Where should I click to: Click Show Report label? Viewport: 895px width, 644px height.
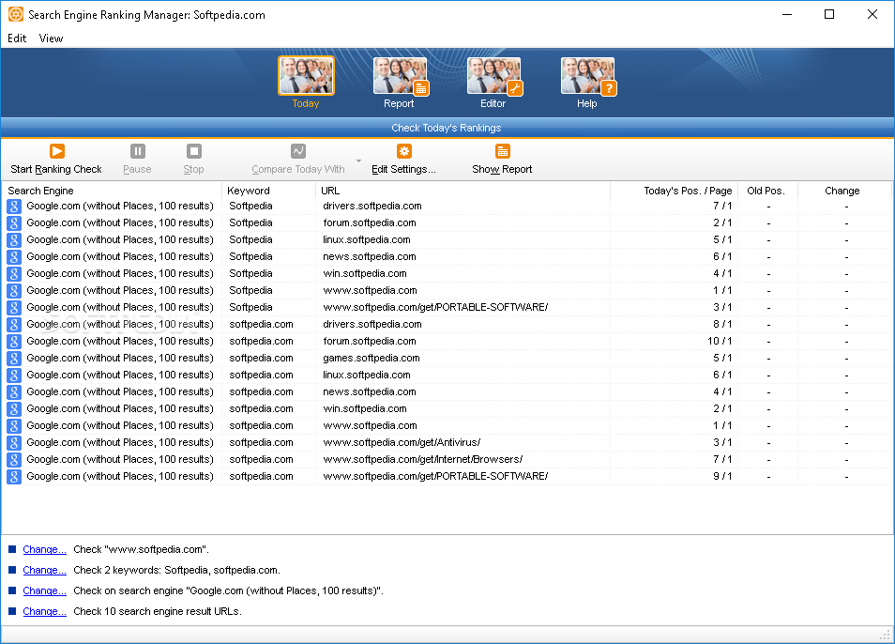[502, 169]
